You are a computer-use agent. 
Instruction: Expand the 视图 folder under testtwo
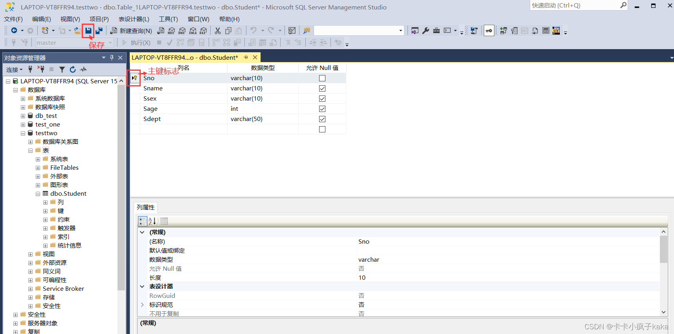tap(30, 254)
